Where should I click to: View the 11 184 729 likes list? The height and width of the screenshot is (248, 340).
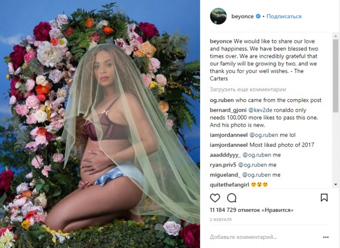click(x=252, y=210)
